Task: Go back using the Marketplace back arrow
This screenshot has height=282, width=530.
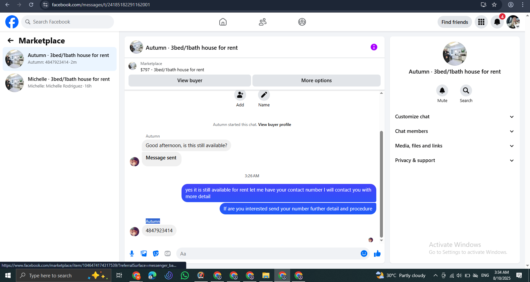Action: tap(11, 40)
